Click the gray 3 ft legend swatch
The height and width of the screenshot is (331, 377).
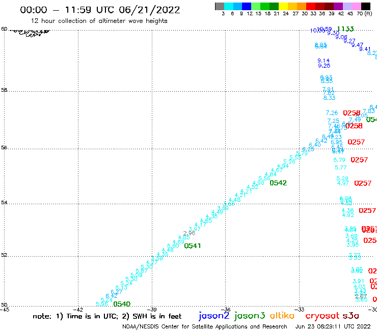220,6
